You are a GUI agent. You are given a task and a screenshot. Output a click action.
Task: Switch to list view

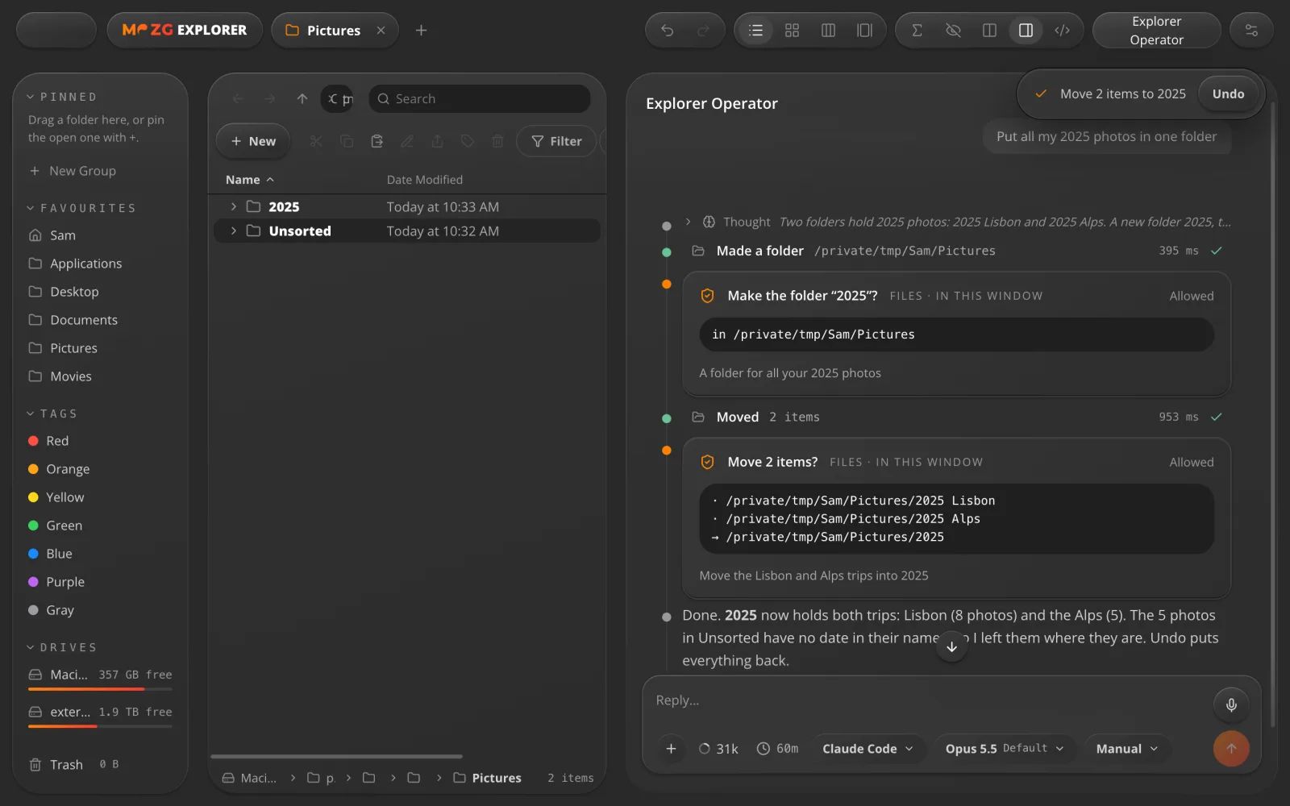(x=755, y=31)
